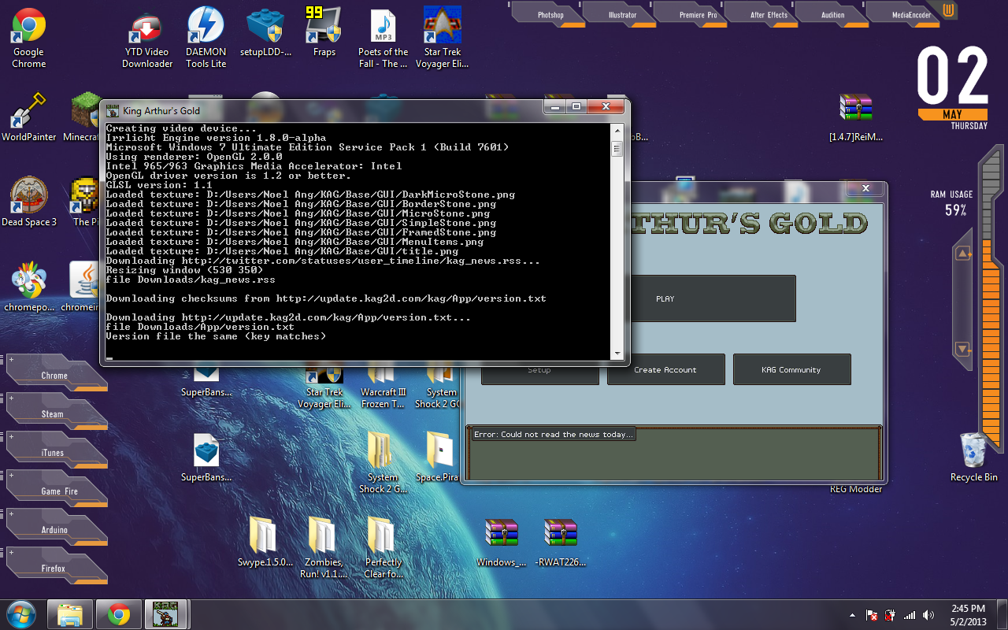Click the Windows Start button
This screenshot has height=630, width=1008.
(21, 614)
